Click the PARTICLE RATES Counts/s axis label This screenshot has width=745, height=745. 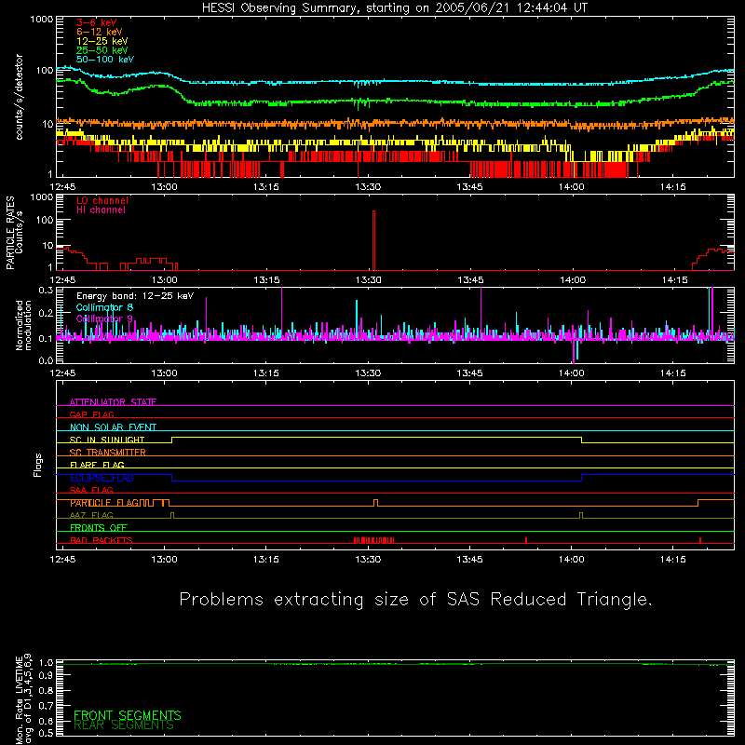tap(14, 233)
